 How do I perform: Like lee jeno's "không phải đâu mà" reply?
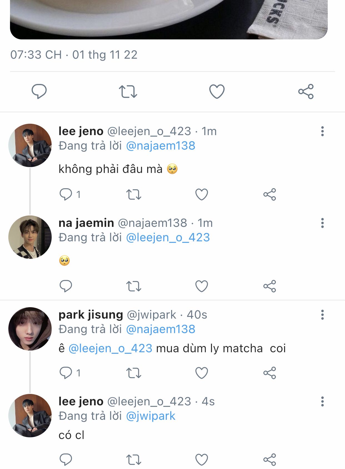click(x=202, y=194)
